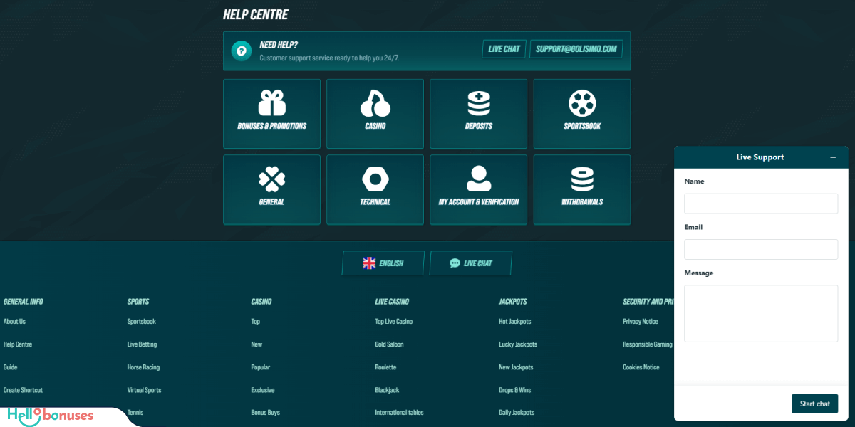Open the Privacy Notice link

[x=641, y=322]
